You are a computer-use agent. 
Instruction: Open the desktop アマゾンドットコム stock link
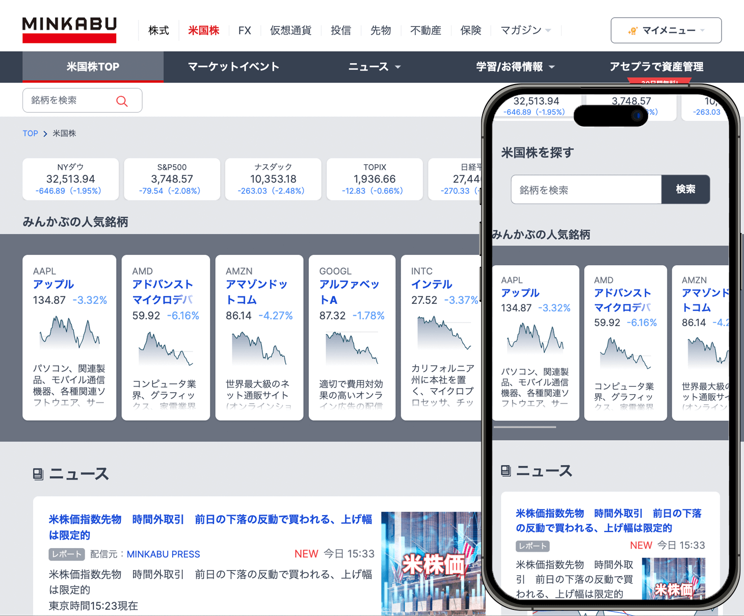tap(256, 292)
